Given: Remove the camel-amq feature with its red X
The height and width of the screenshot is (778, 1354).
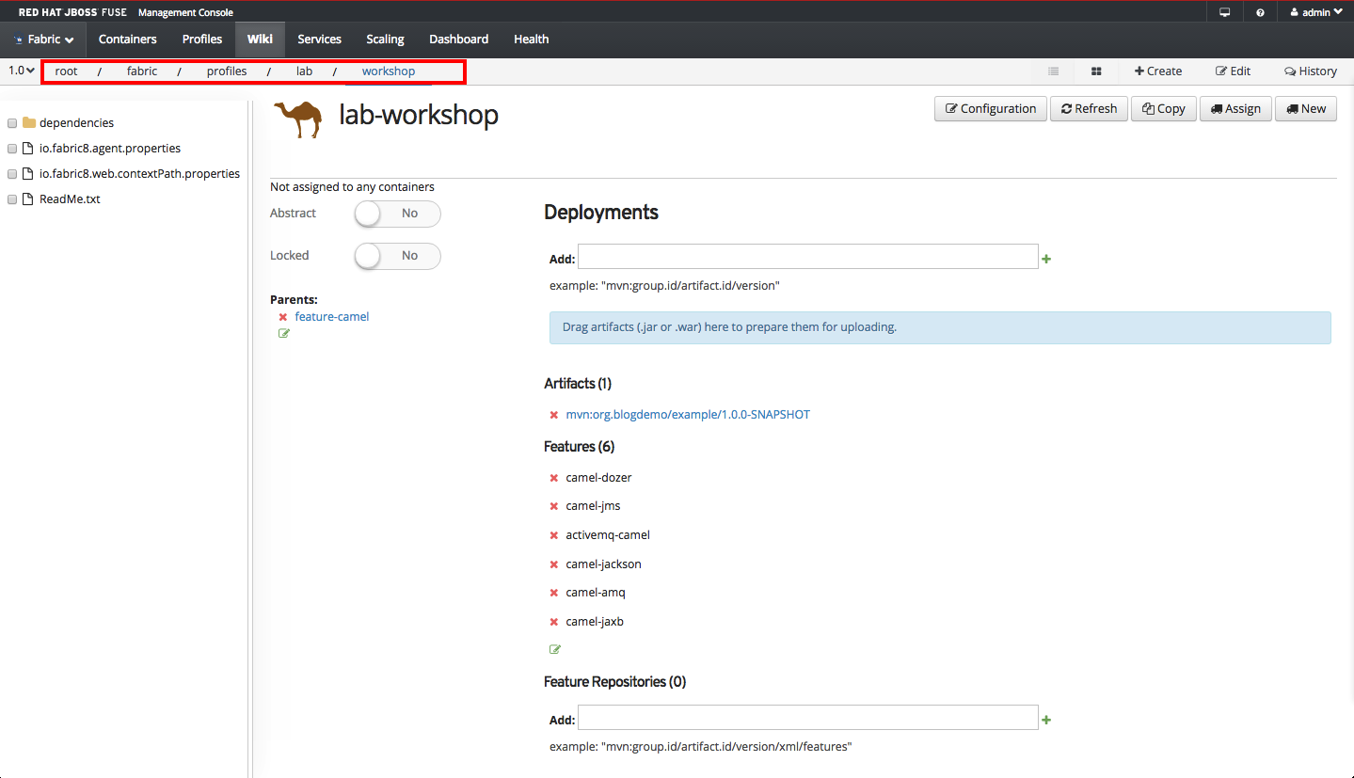Looking at the screenshot, I should pyautogui.click(x=554, y=593).
